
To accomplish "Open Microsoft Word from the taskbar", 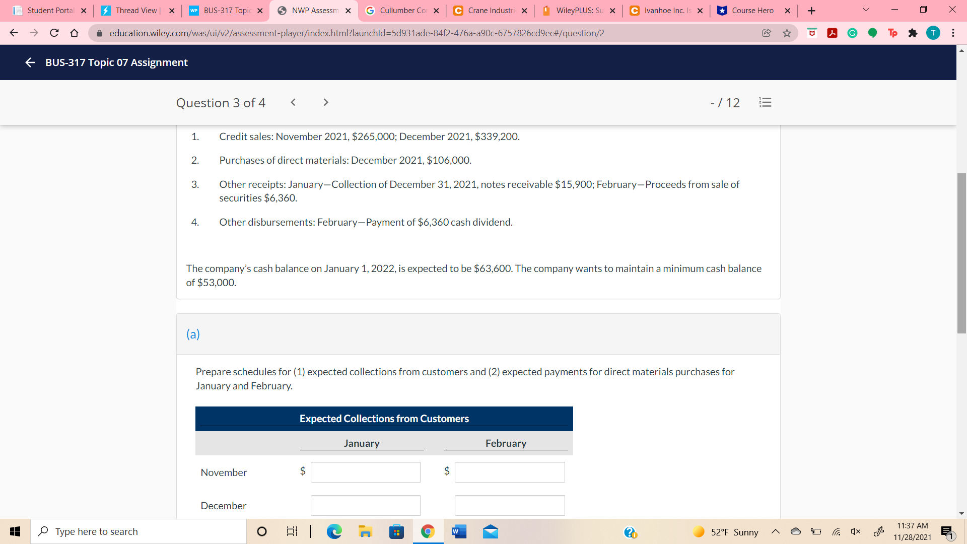I will [x=459, y=532].
